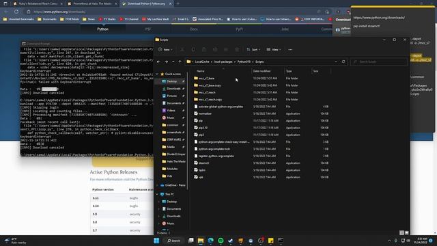Click the Delete trash icon in Explorer toolbar
This screenshot has height=246, width=437.
tap(237, 50)
